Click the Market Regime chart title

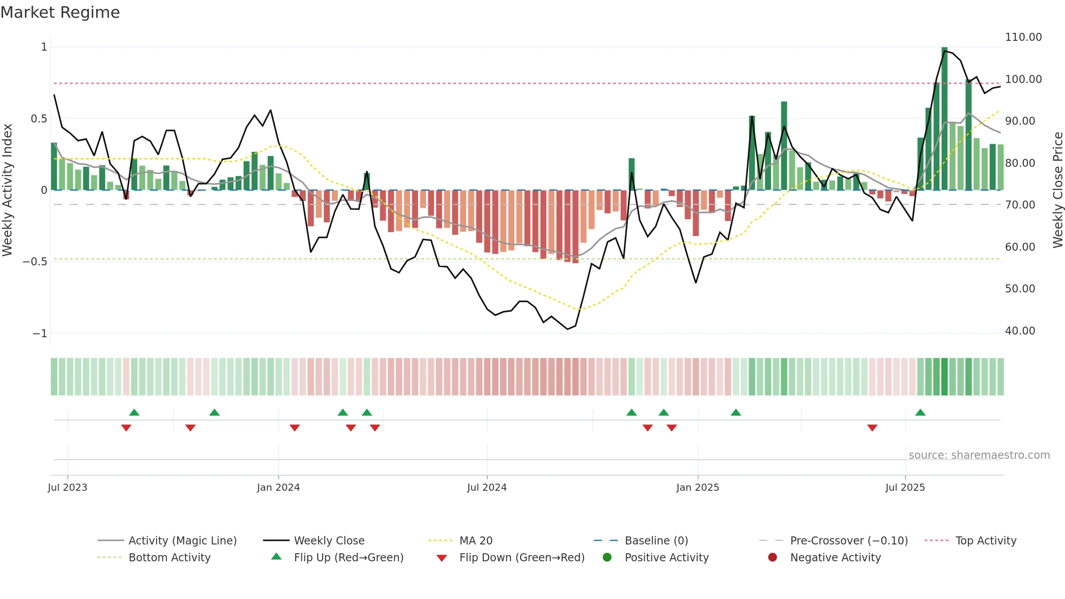(60, 12)
